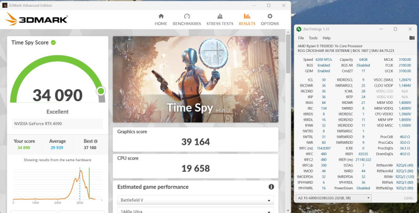The width and height of the screenshot is (419, 213).
Task: Click the 3DMark logo
Action: pyautogui.click(x=36, y=19)
